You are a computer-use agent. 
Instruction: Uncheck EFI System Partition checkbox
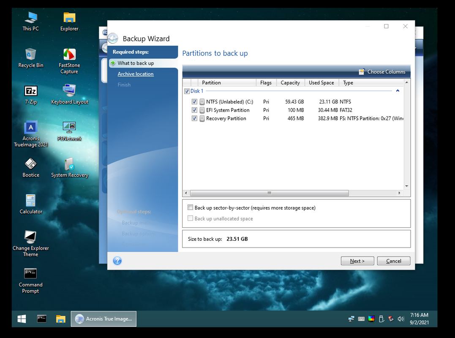(194, 110)
